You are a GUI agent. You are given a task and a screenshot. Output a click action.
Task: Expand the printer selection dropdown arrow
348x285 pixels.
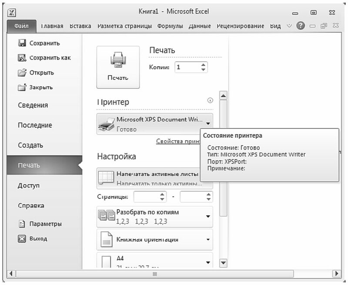pyautogui.click(x=208, y=124)
